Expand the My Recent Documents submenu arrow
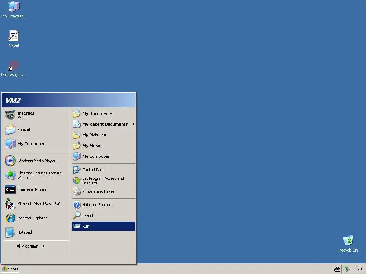The width and height of the screenshot is (366, 274). pyautogui.click(x=134, y=124)
